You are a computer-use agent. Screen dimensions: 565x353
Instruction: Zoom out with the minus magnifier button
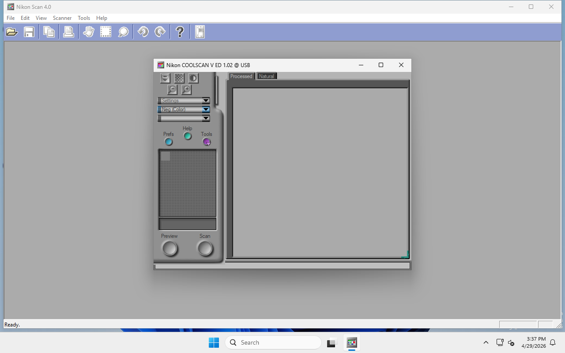click(173, 90)
